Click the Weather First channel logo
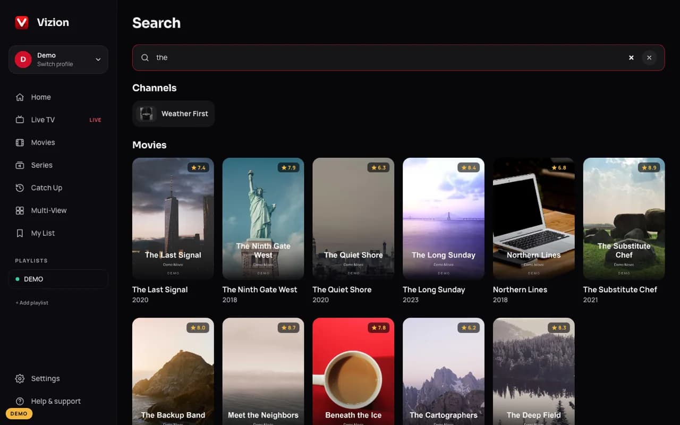Screen dimensions: 680x425 click(147, 114)
